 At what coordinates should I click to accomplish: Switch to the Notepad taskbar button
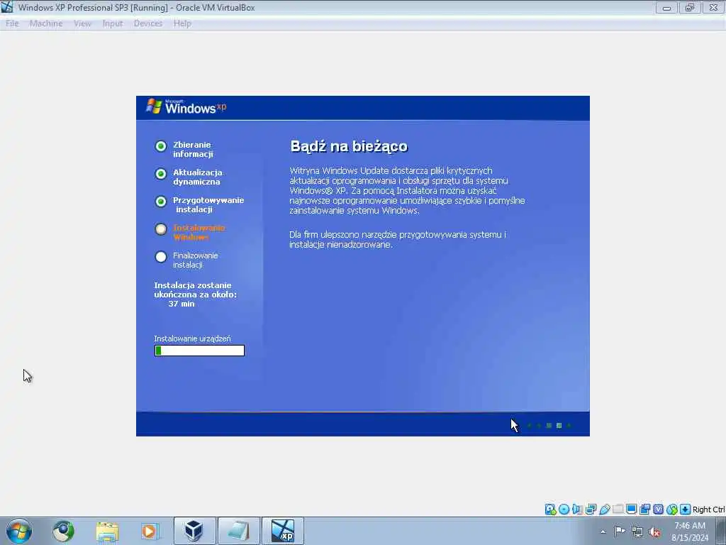pos(239,531)
